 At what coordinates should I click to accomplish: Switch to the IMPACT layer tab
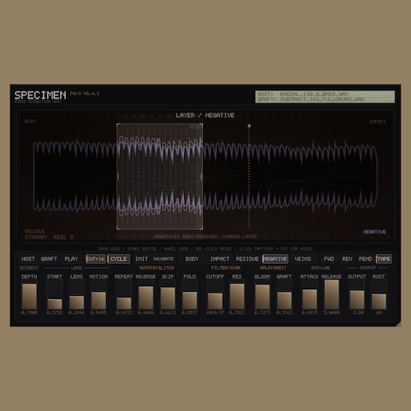pyautogui.click(x=219, y=259)
